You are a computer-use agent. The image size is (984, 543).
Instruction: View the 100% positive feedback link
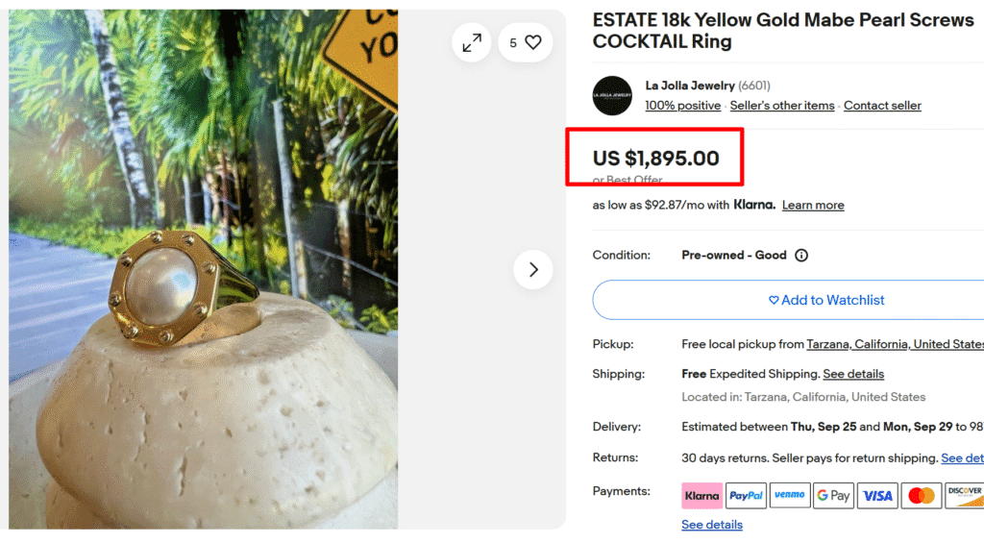pos(682,106)
